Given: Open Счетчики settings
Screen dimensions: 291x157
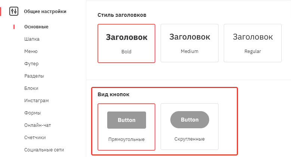Looking at the screenshot, I should tap(35, 138).
